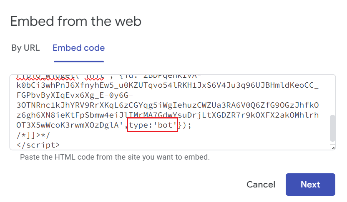Screen dimensions: 347x202
Task: Click the closing </script> tag line
Action: coord(38,145)
